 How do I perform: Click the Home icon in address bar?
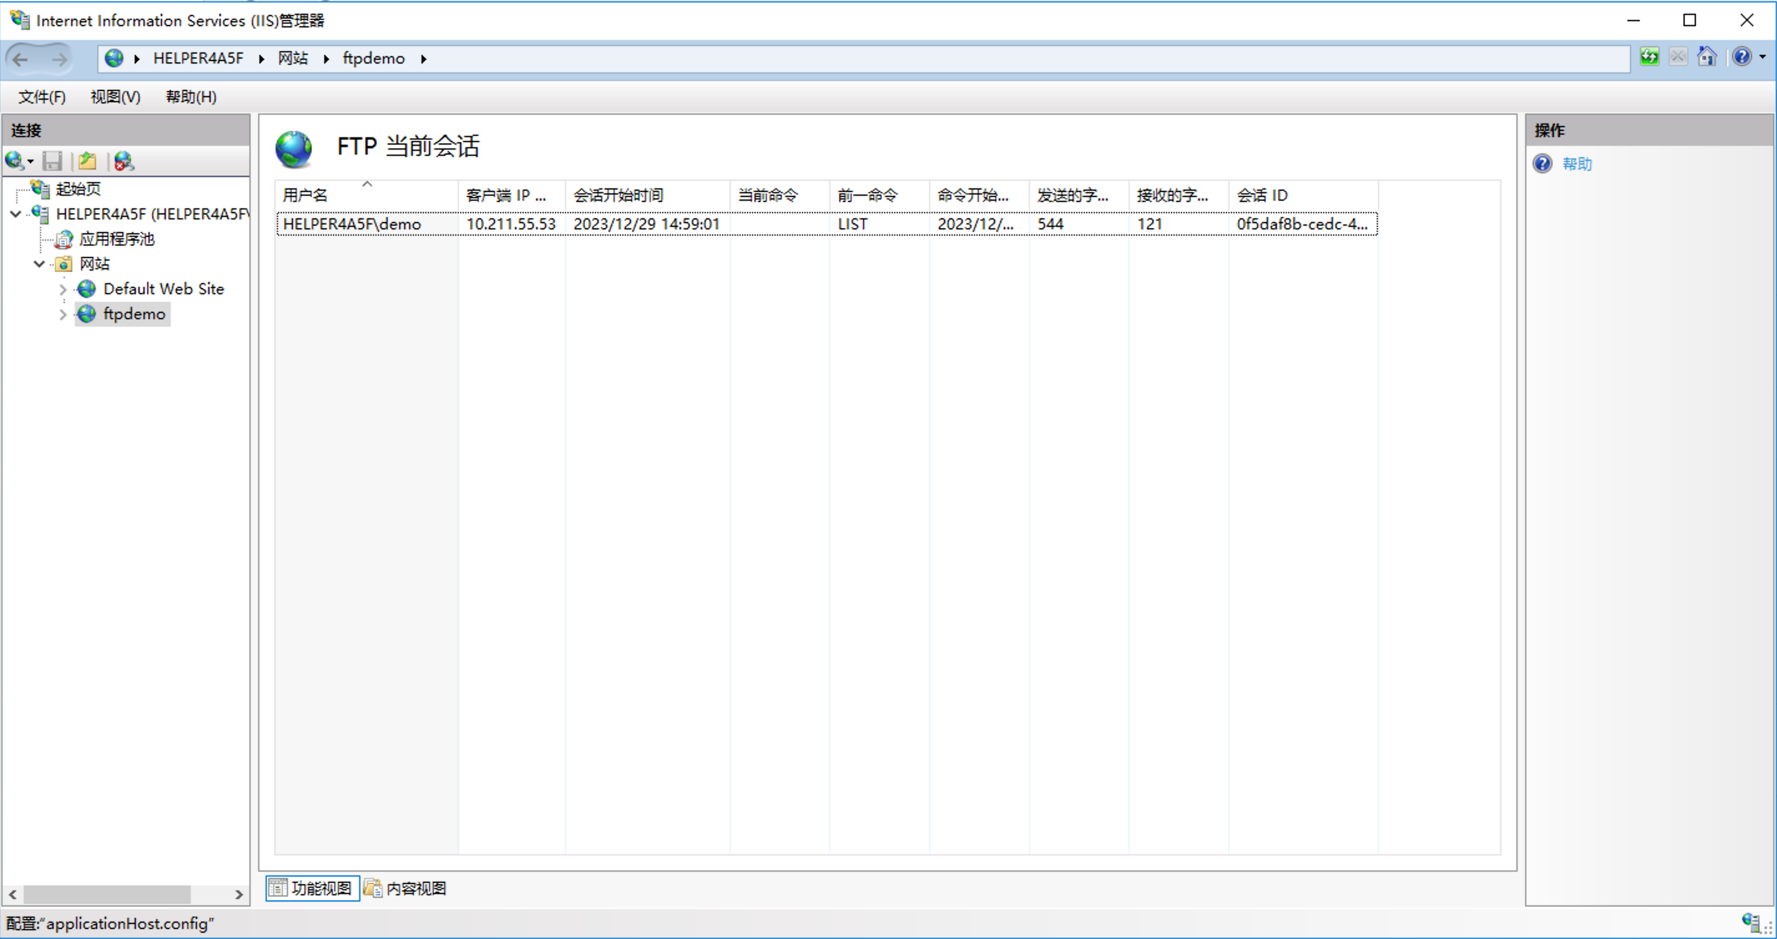pos(1707,57)
